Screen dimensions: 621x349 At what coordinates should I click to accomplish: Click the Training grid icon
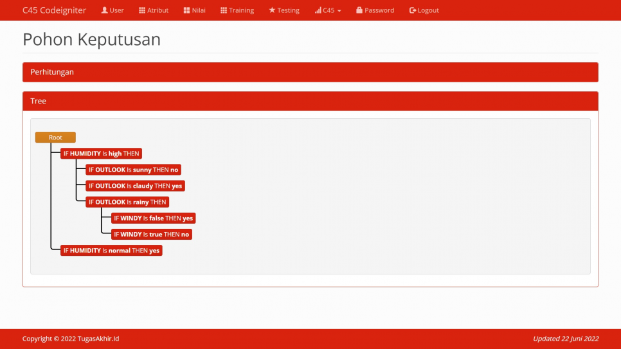[x=224, y=10]
